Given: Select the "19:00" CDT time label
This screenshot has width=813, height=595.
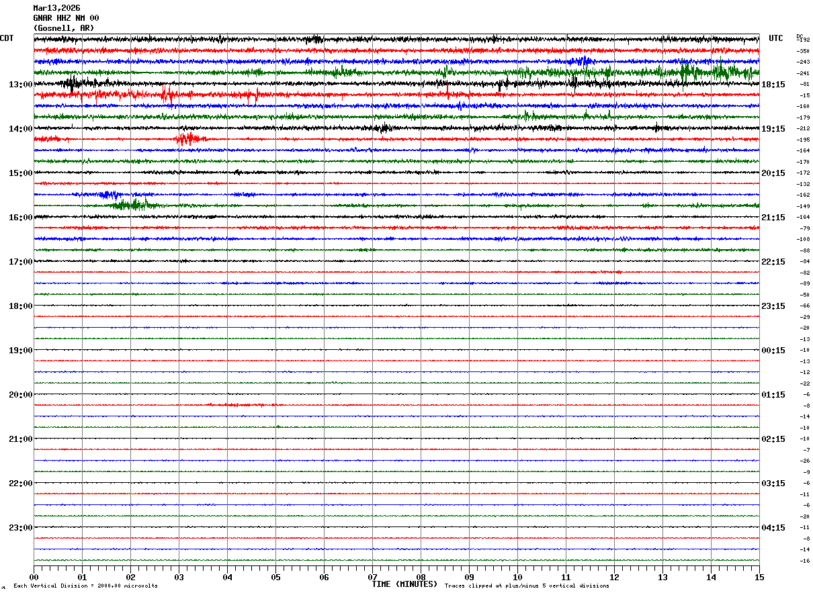Looking at the screenshot, I should [21, 351].
